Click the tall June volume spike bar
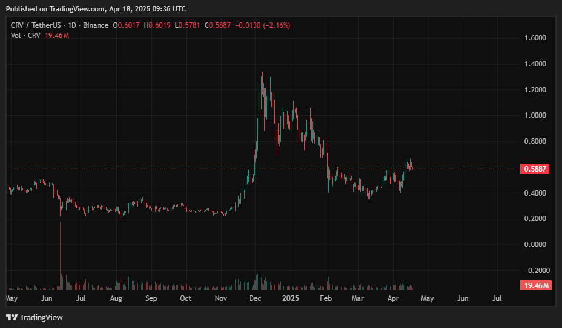 pyautogui.click(x=61, y=254)
